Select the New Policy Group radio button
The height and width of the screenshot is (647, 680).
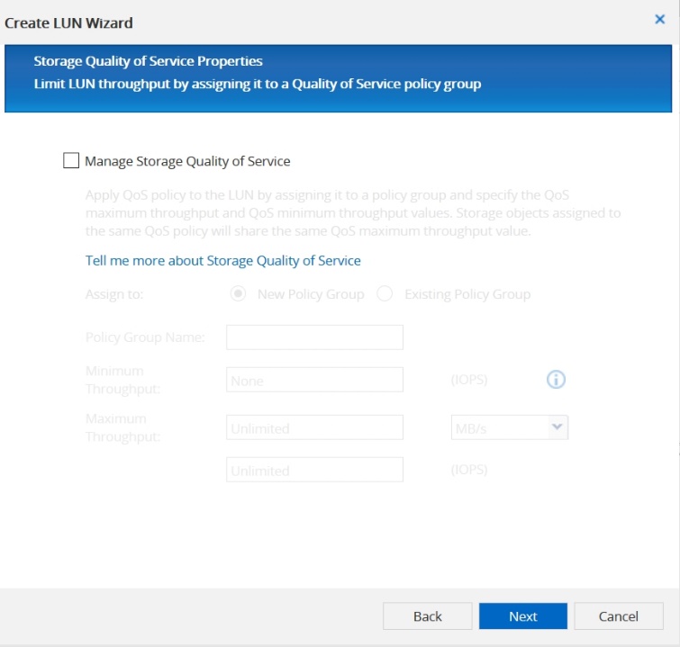(239, 294)
